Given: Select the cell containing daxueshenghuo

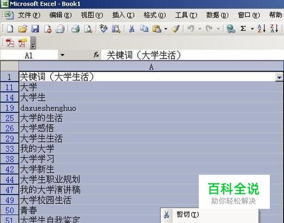Looking at the screenshot, I should (151, 108).
